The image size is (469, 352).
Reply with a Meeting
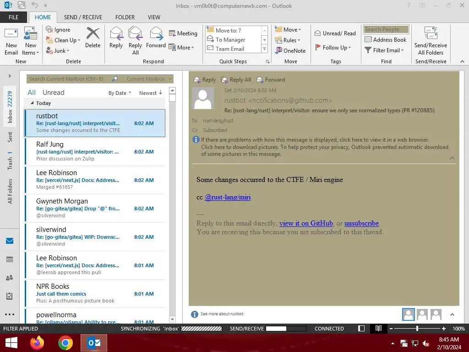click(183, 33)
